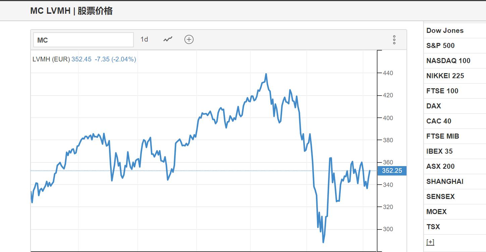Click the LVMH (EUR) chart legend label
This screenshot has height=252, width=486.
pyautogui.click(x=51, y=59)
